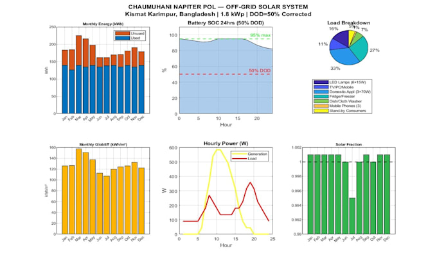Click the '27%' pie label

(x=375, y=51)
